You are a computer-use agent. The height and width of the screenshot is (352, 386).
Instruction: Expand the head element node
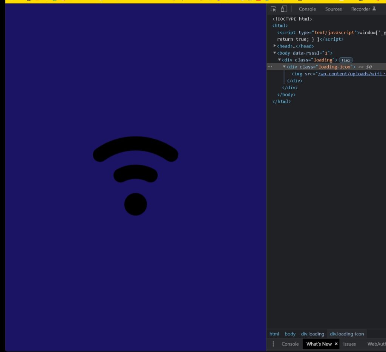click(x=275, y=46)
